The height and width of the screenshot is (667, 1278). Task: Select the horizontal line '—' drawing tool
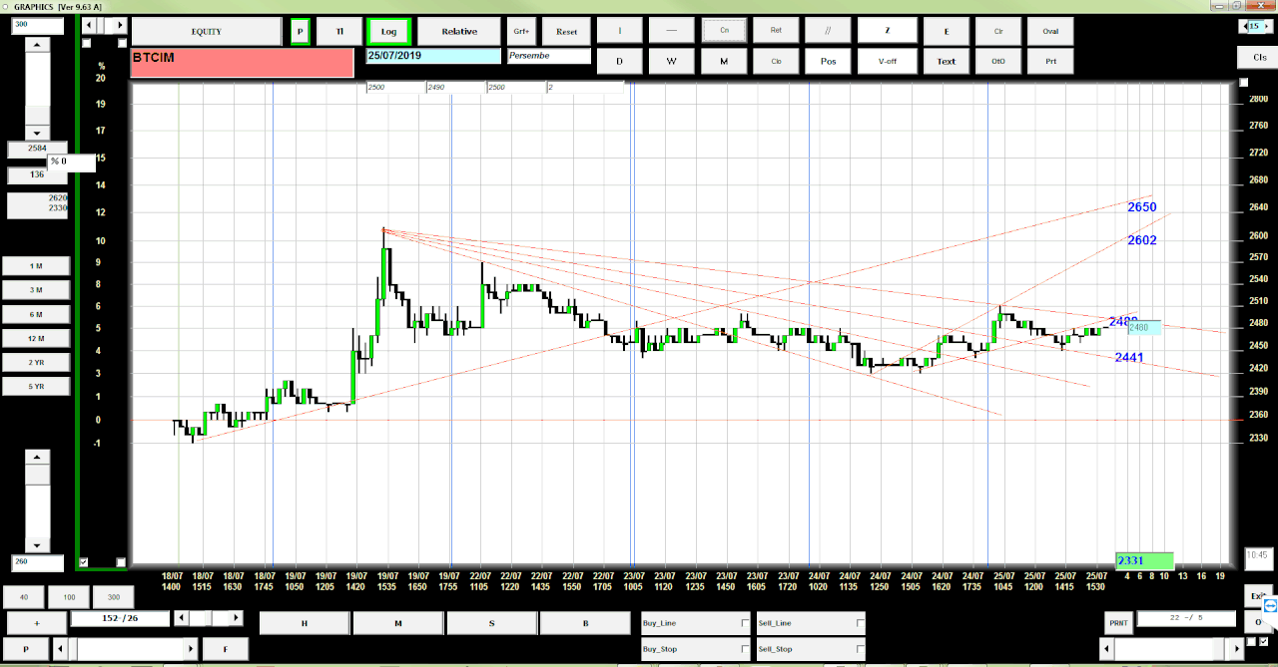[672, 31]
